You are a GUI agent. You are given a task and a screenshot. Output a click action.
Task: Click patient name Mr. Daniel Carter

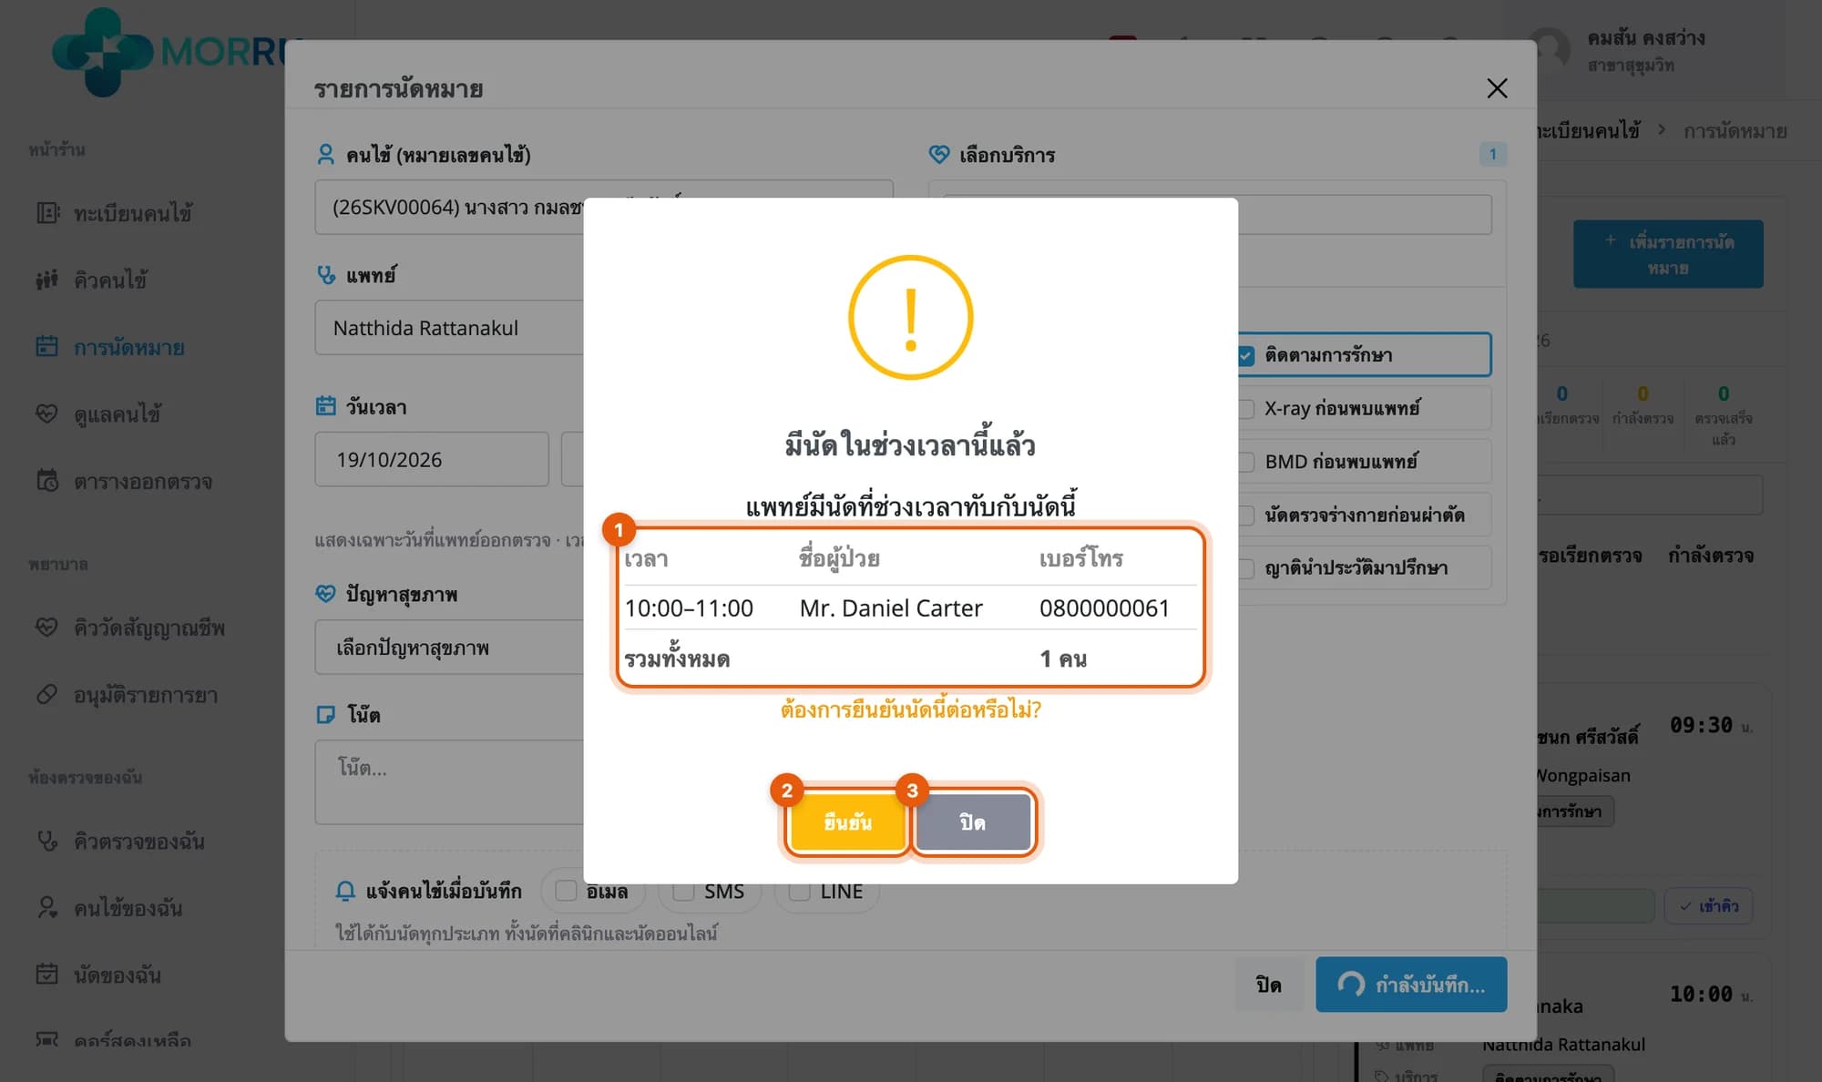pyautogui.click(x=891, y=607)
